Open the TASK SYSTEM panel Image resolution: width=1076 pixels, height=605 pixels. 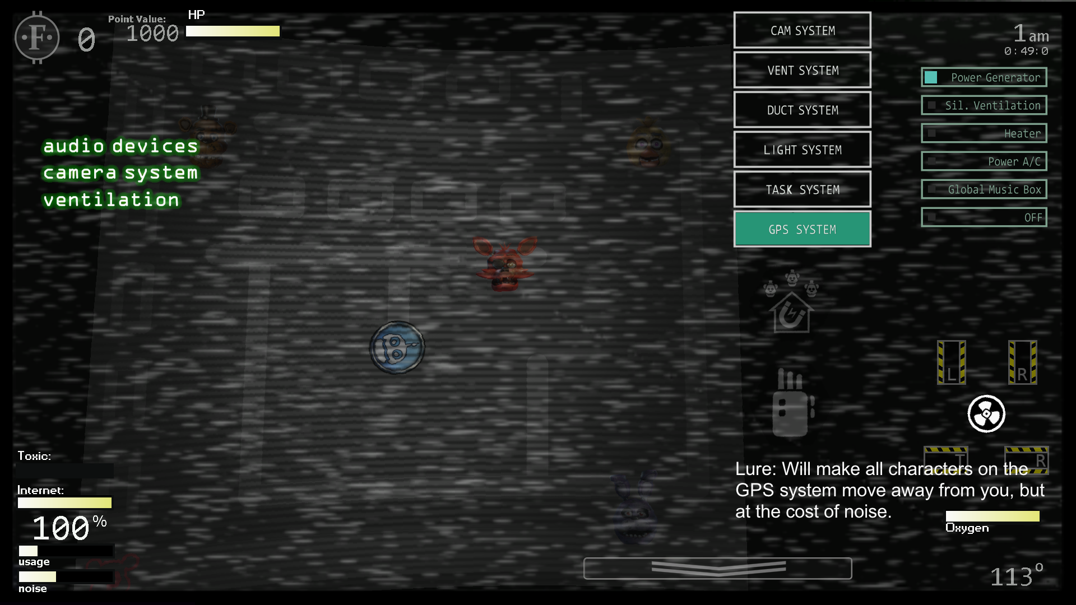coord(802,190)
